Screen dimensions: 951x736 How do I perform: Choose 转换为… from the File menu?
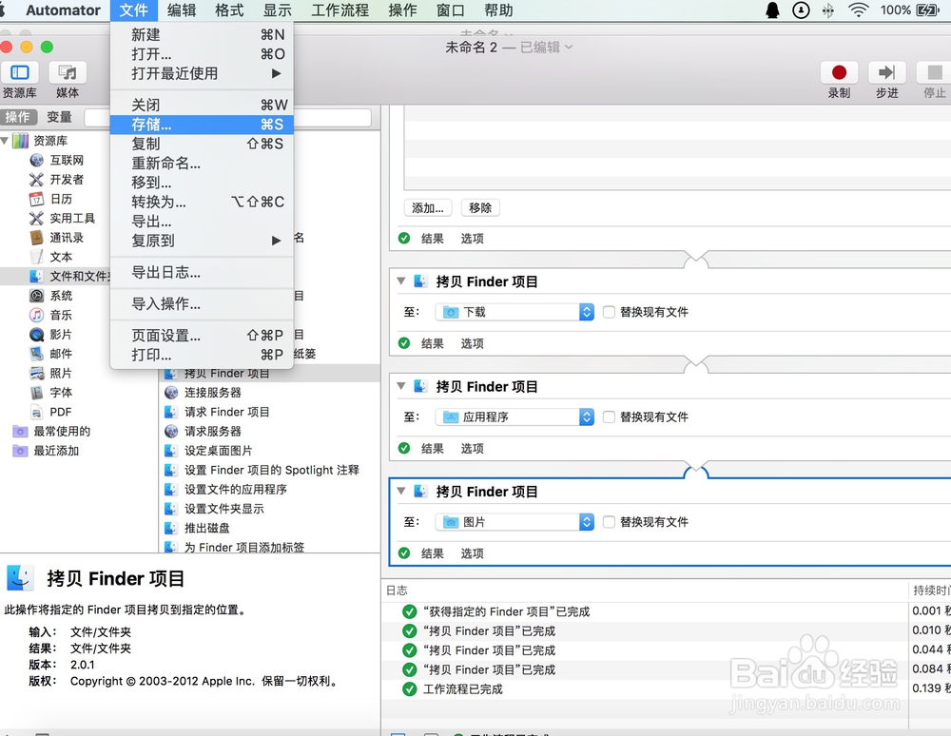[x=202, y=202]
